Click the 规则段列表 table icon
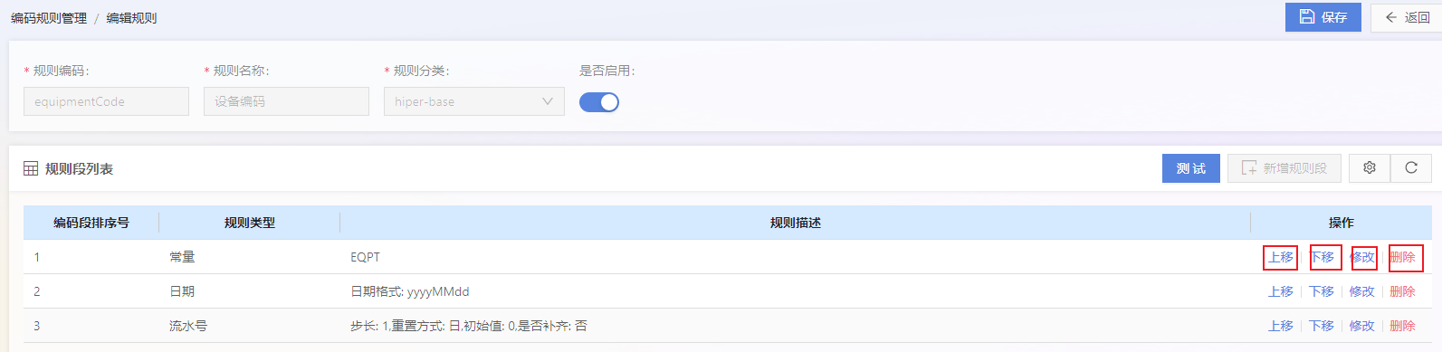 click(31, 168)
